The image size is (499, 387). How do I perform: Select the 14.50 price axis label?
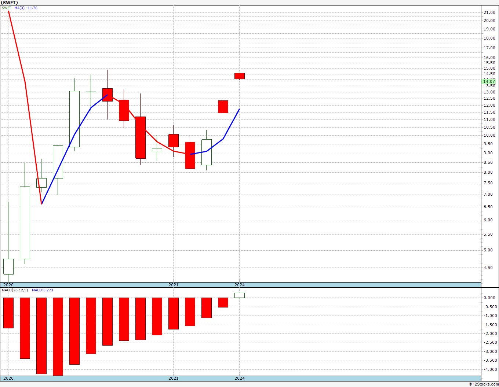click(x=489, y=74)
